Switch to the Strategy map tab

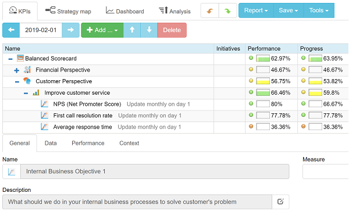click(68, 11)
